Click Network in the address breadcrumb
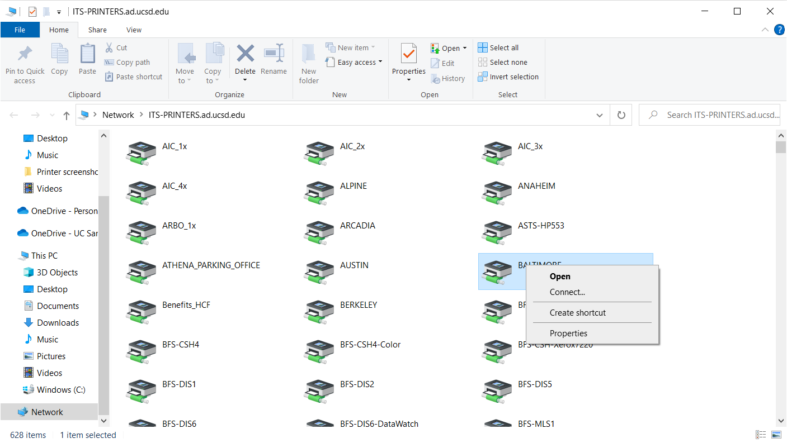 click(118, 115)
